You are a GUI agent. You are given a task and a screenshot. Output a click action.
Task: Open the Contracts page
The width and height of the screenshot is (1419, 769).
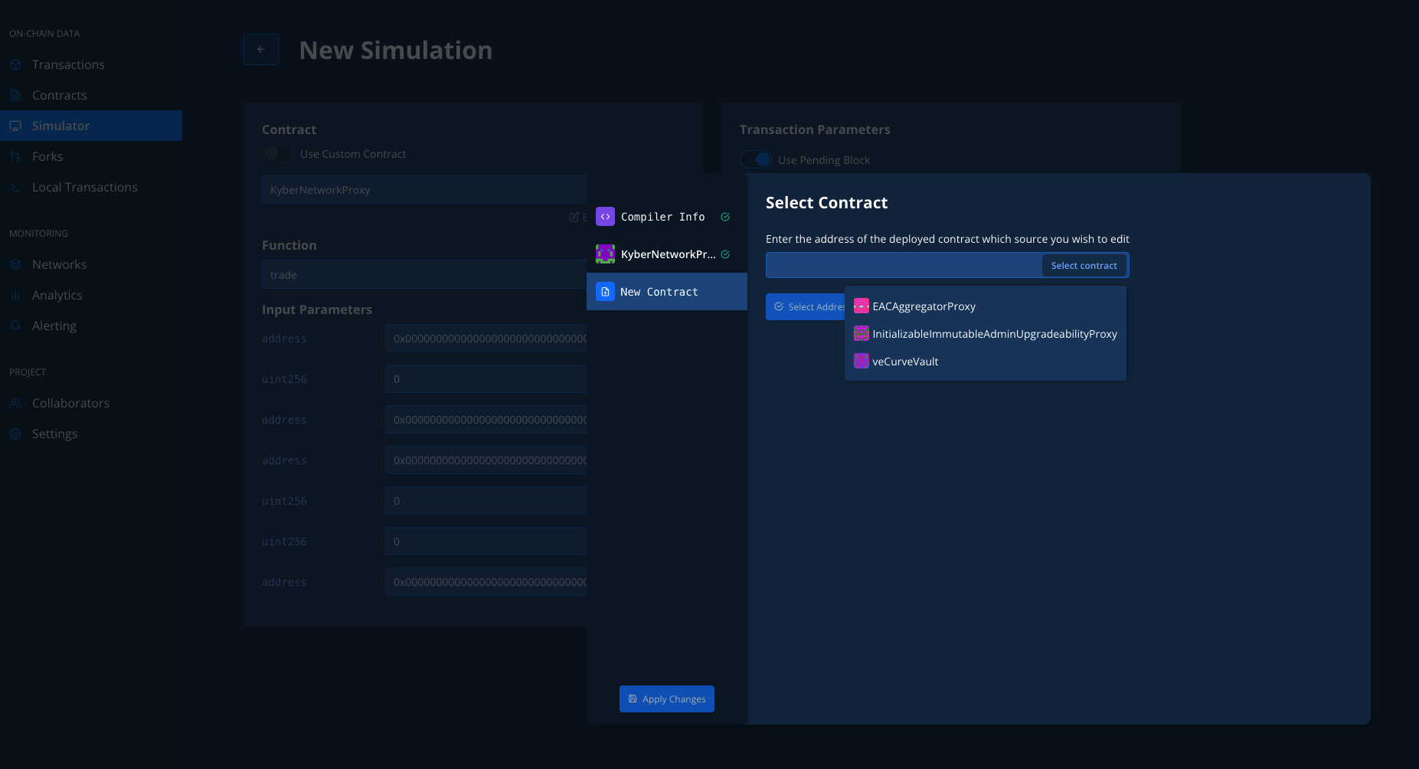click(x=91, y=95)
